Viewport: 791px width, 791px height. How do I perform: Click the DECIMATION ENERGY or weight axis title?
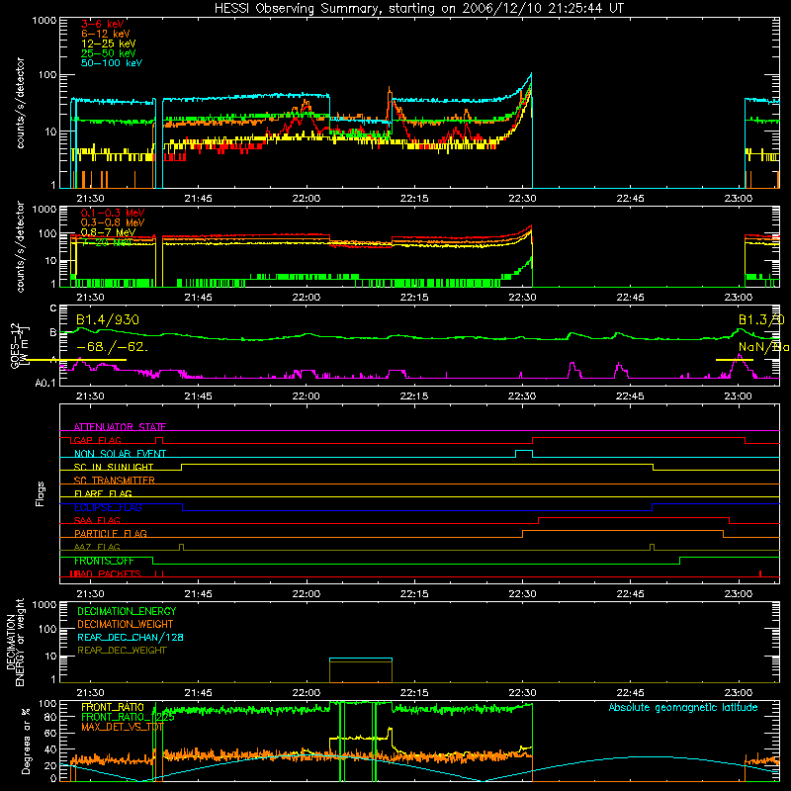pyautogui.click(x=15, y=642)
